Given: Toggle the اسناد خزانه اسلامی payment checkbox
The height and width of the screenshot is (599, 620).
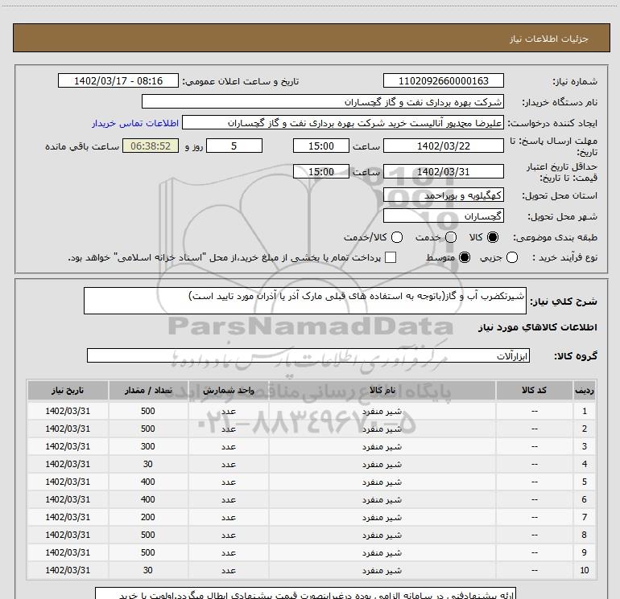Looking at the screenshot, I should [x=391, y=257].
